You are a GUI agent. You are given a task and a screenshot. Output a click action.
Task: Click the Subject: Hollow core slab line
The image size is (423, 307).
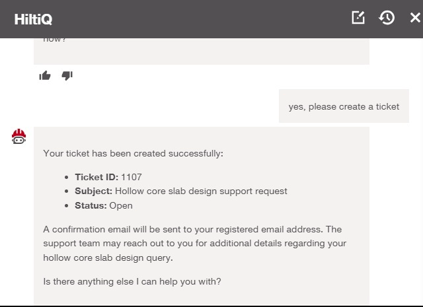180,191
